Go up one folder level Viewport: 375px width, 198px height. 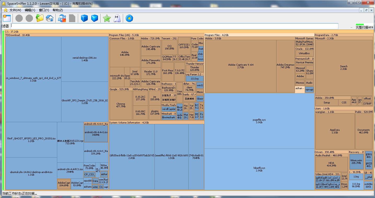point(39,18)
